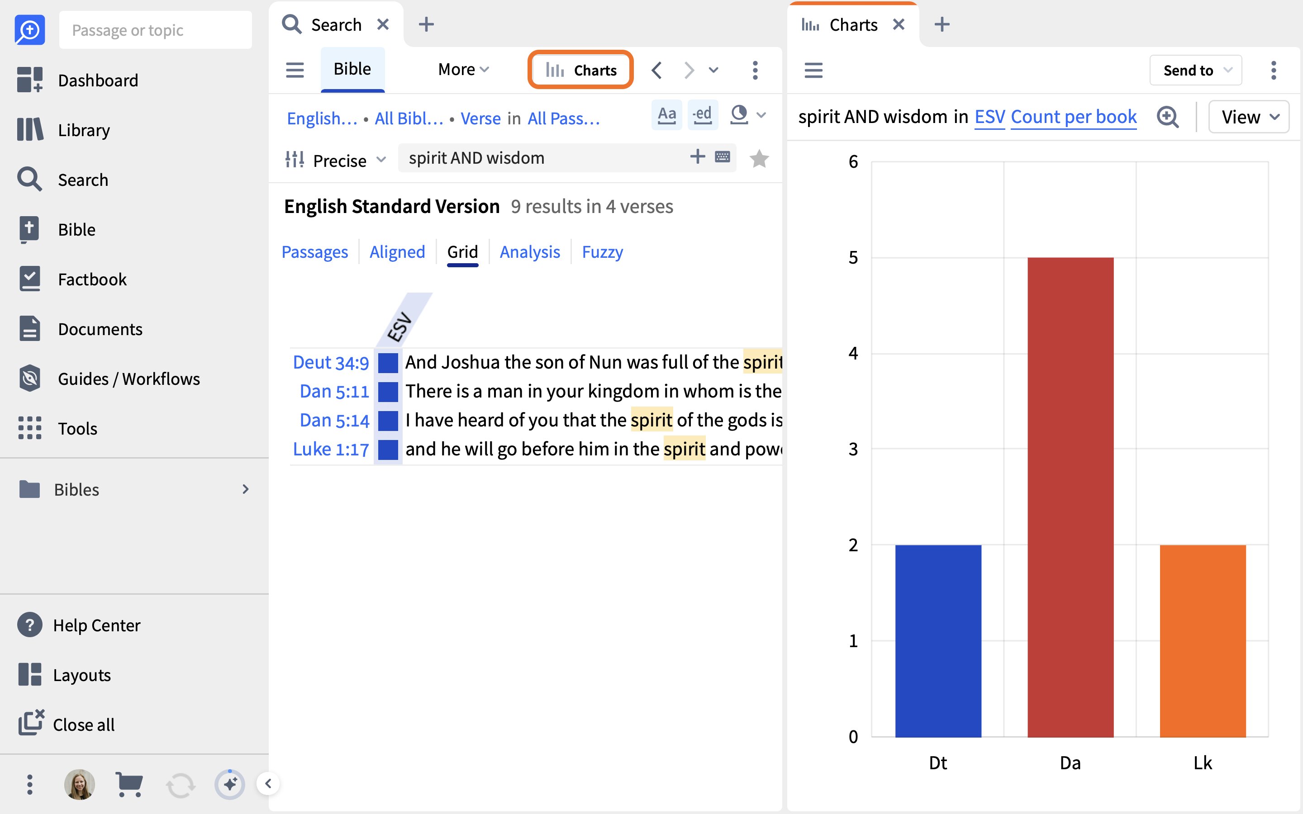Switch to the Aligned results view
Viewport: 1303px width, 814px height.
pyautogui.click(x=397, y=251)
